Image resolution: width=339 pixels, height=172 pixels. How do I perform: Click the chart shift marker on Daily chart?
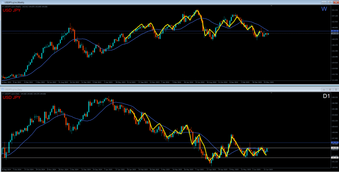(271, 93)
